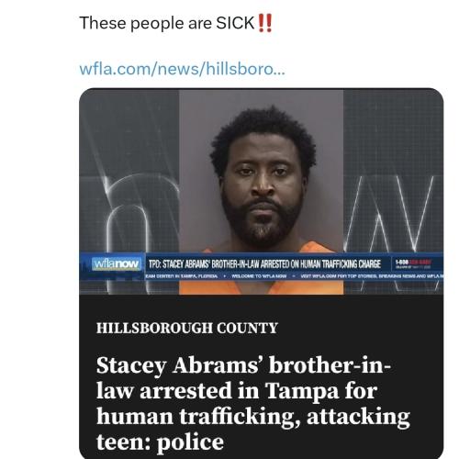Click the orange jumpsuit area of photo
Image resolution: width=459 pixels, height=459 pixels.
point(261,286)
